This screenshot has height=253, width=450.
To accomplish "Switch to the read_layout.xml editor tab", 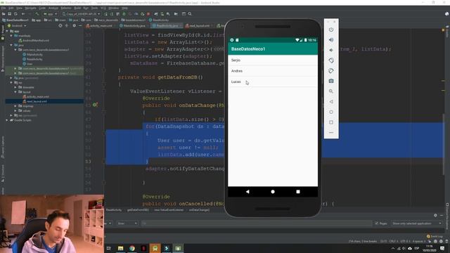I will [x=199, y=25].
